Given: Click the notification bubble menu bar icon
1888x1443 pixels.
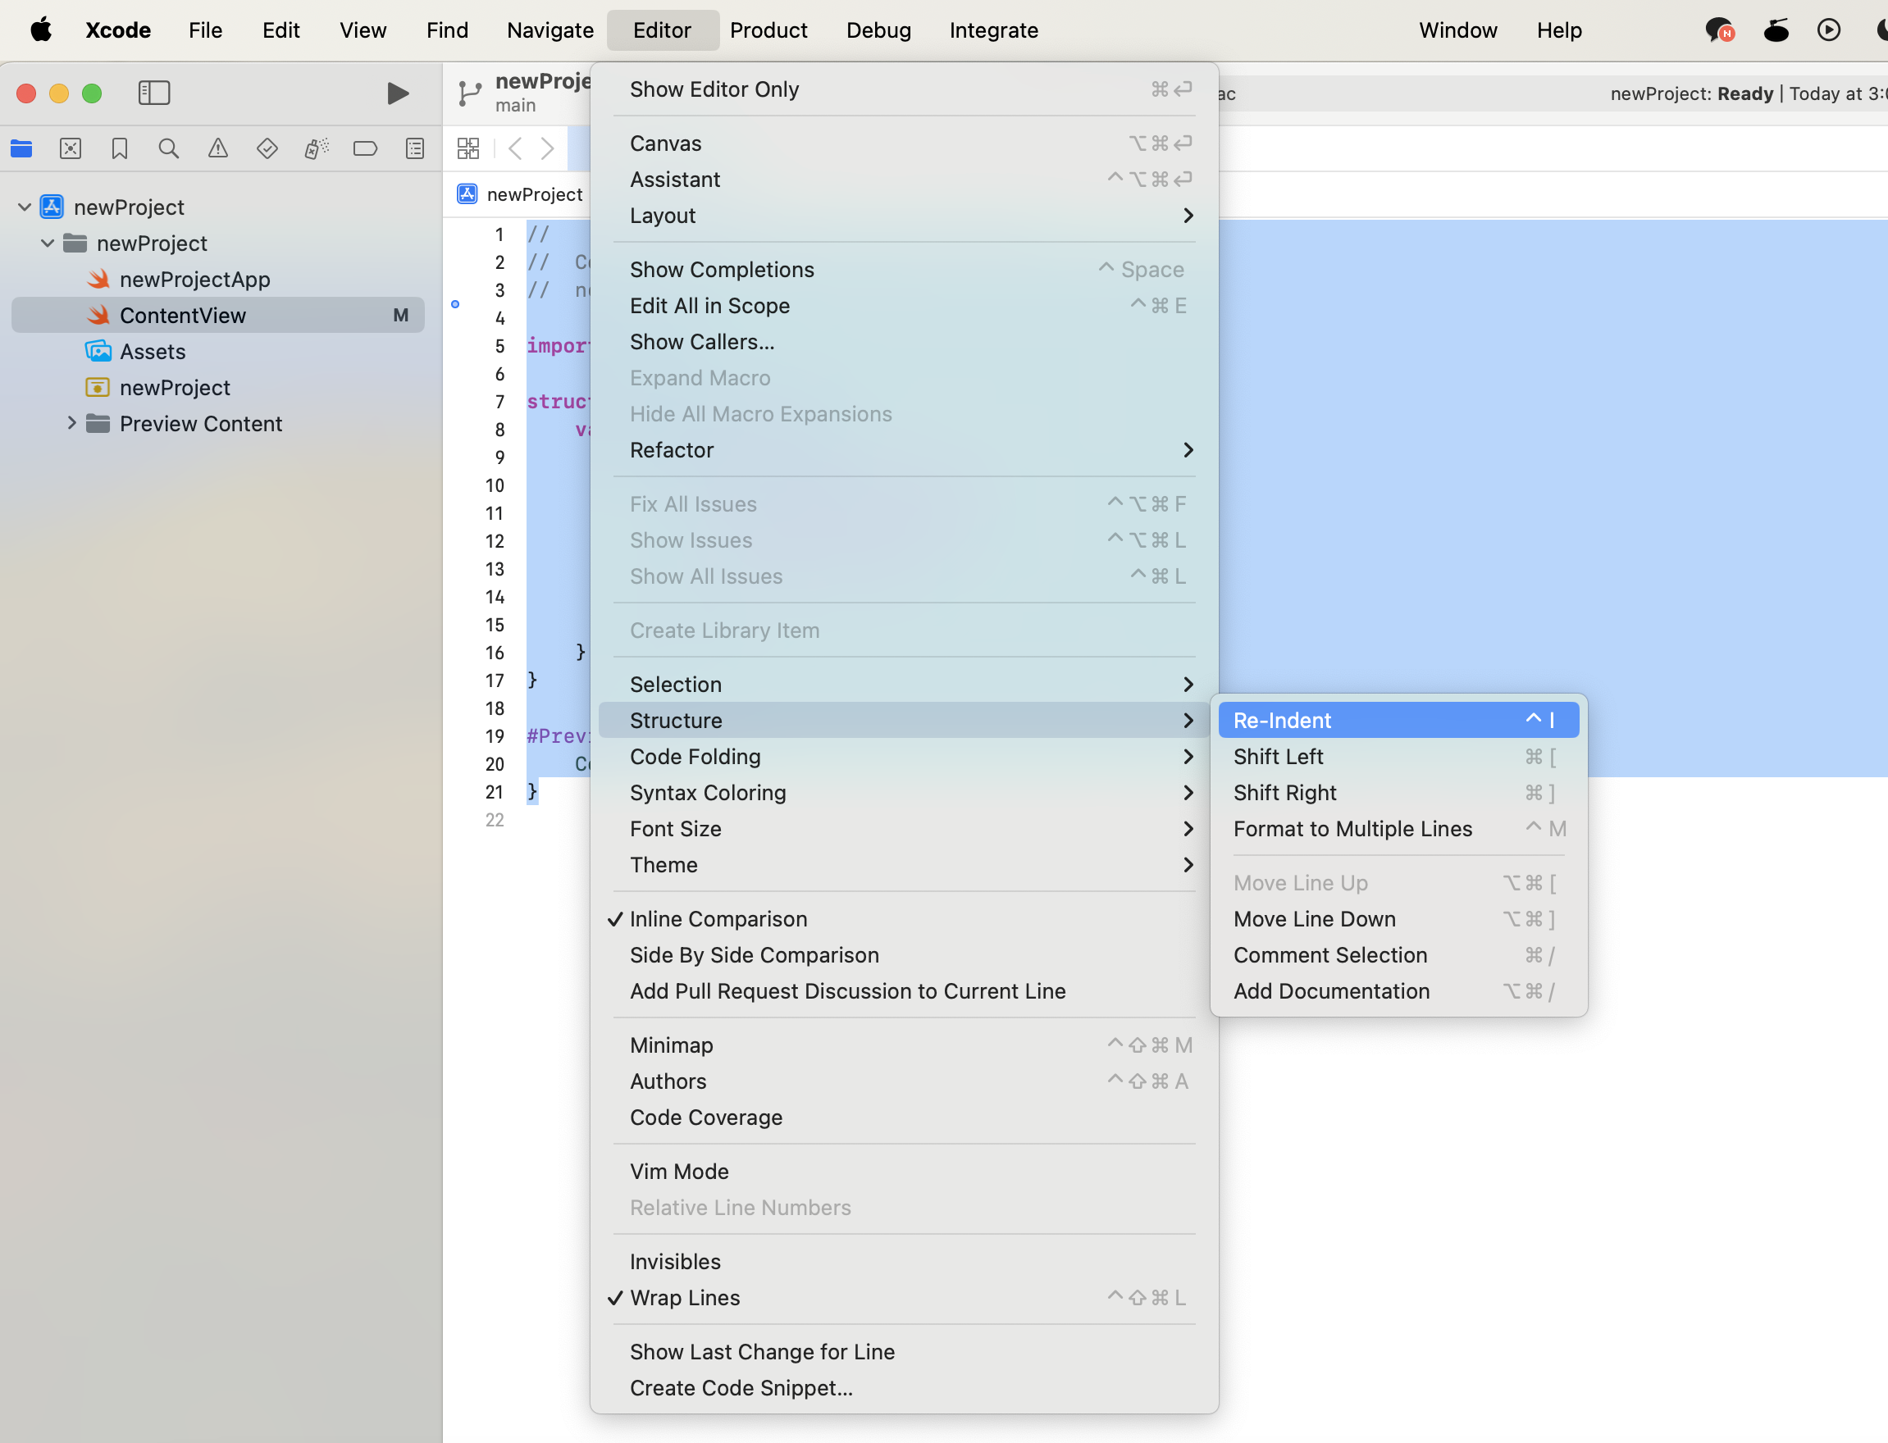Looking at the screenshot, I should (x=1720, y=30).
